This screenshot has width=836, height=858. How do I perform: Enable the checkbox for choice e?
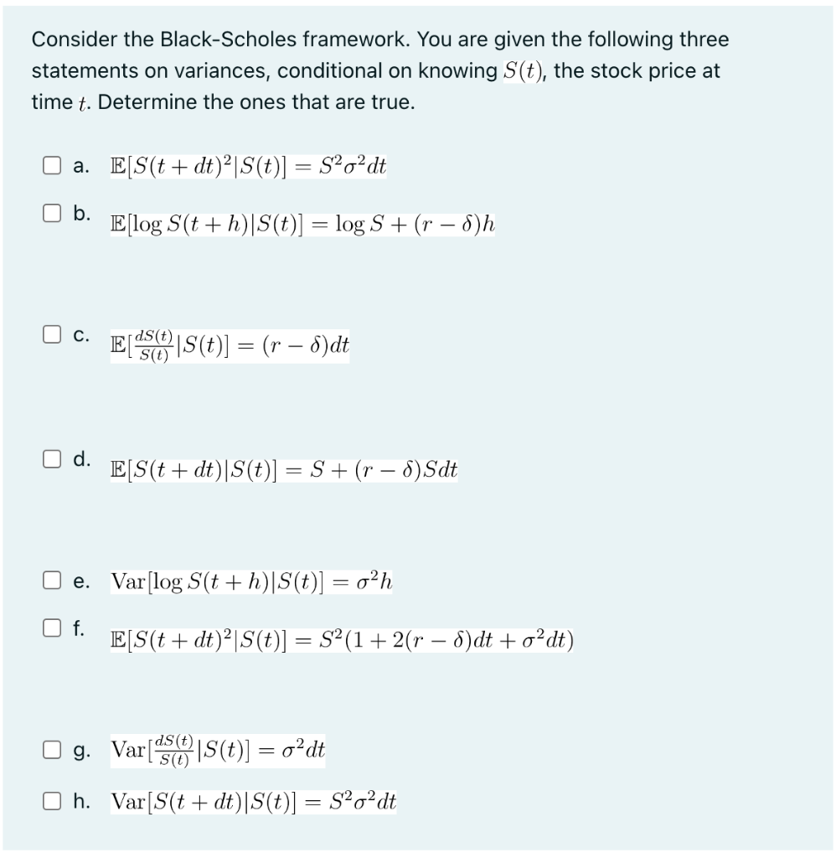pyautogui.click(x=50, y=578)
